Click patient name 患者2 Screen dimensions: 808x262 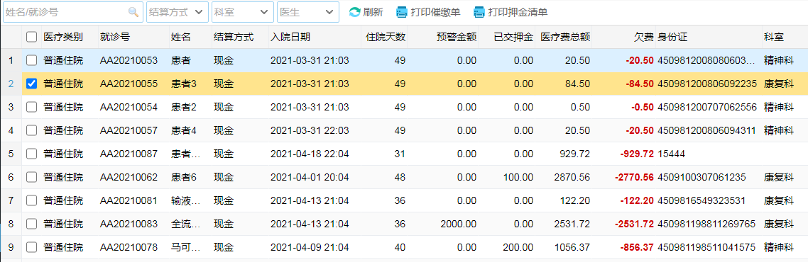(183, 107)
